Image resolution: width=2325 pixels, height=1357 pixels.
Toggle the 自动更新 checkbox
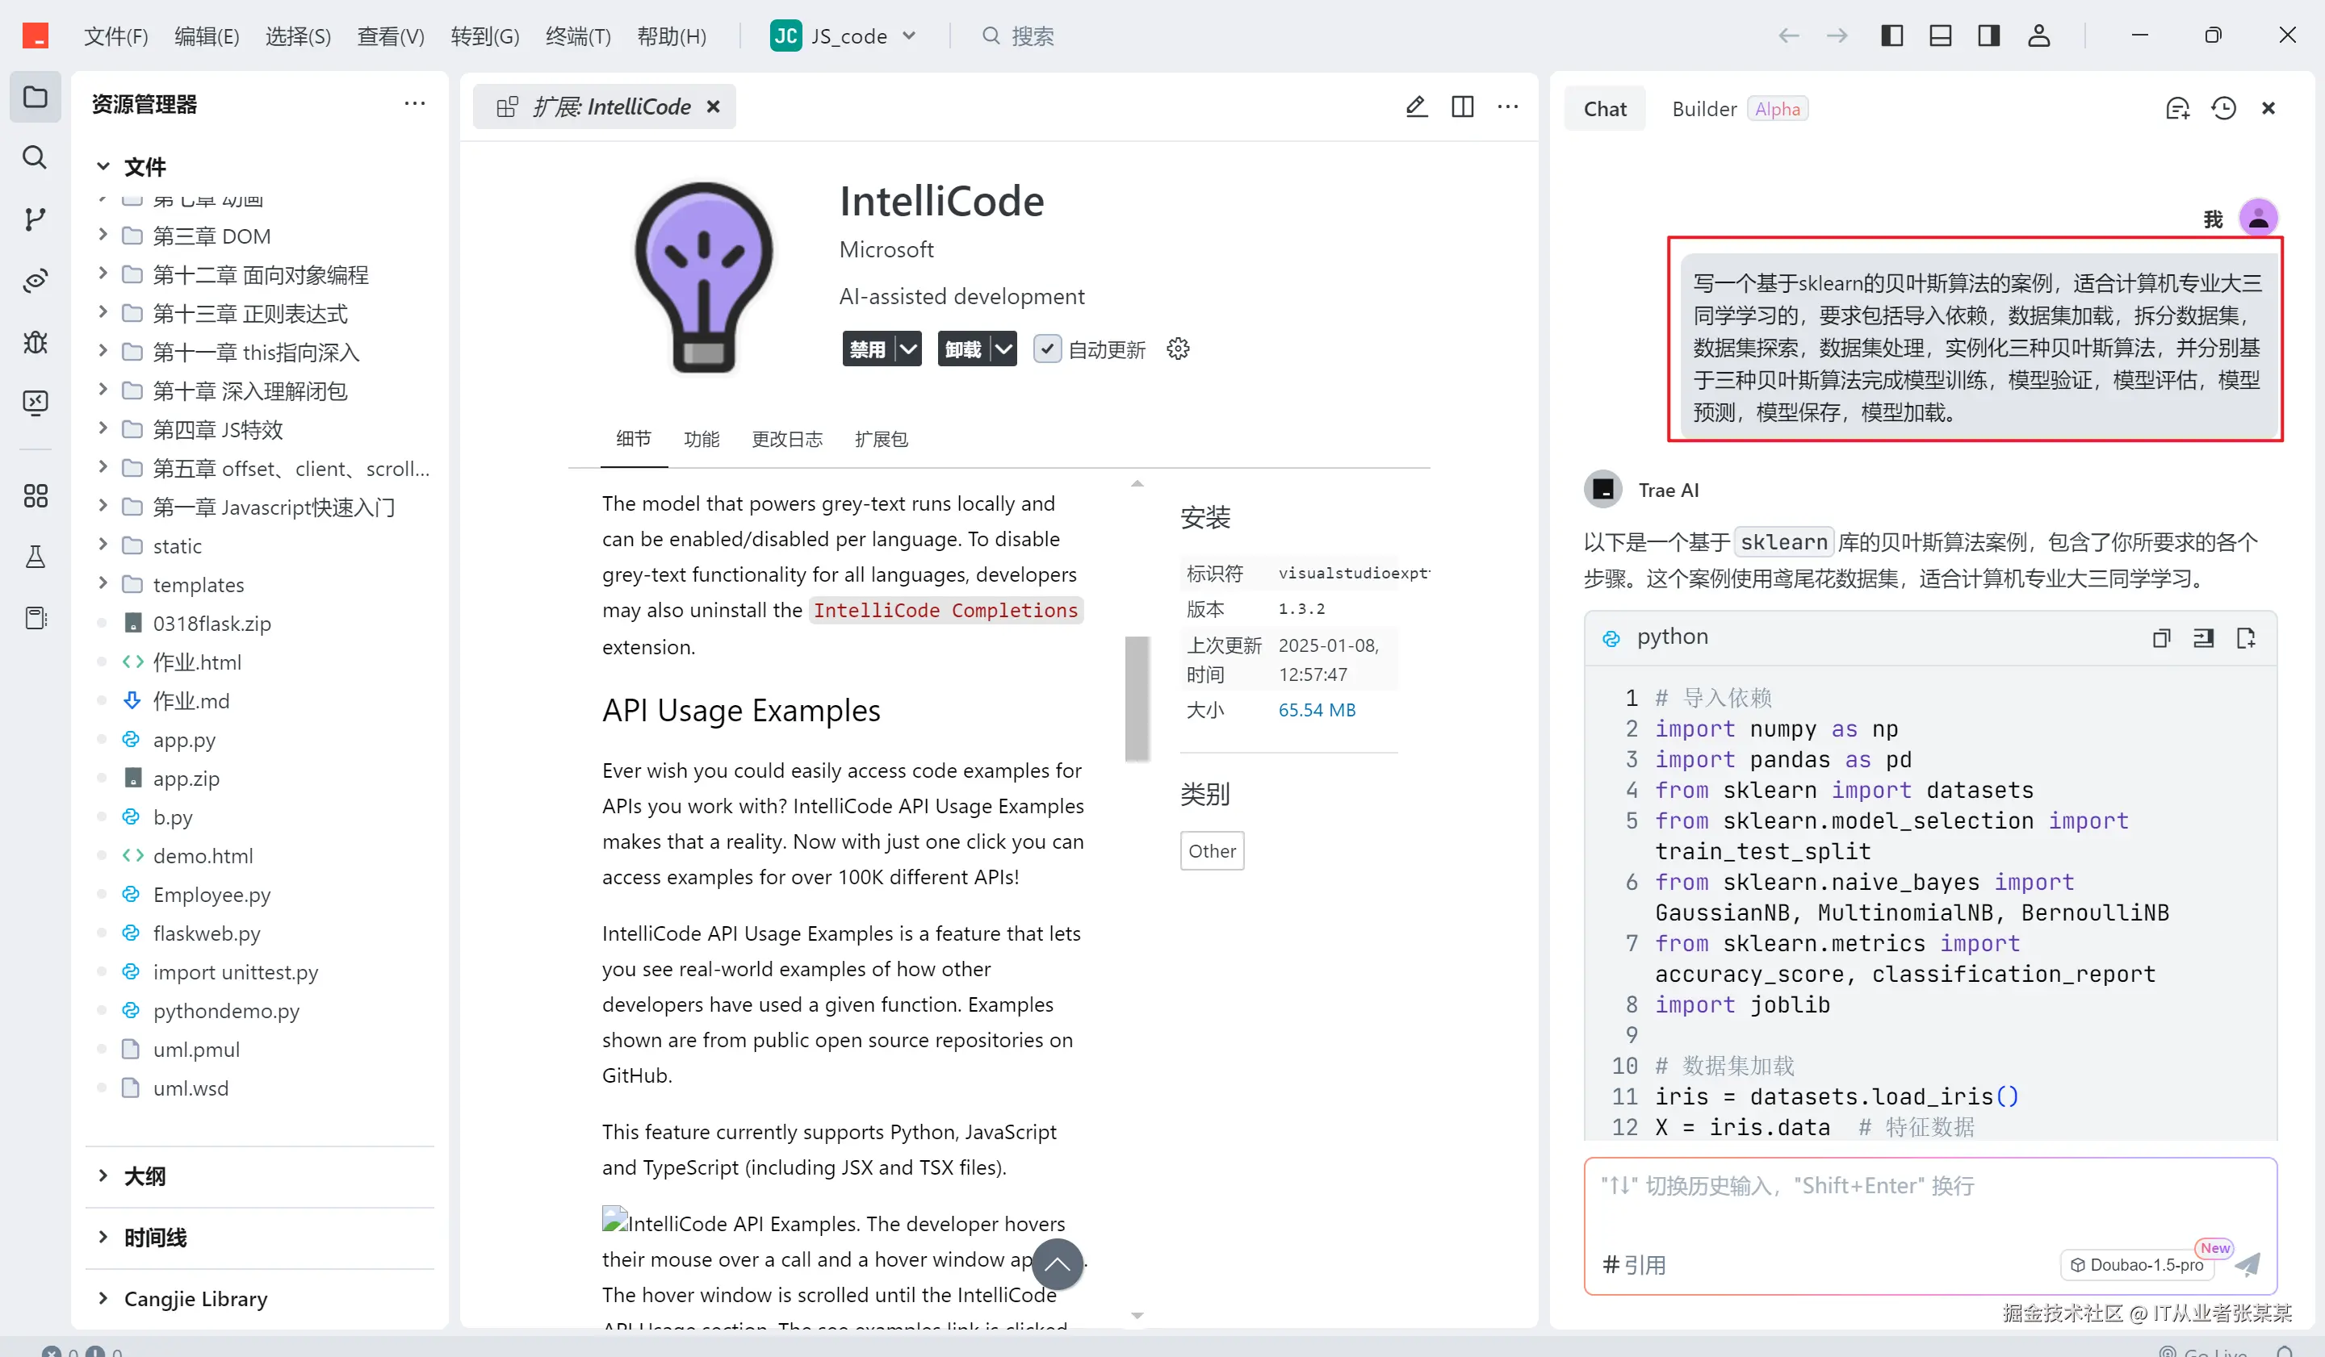click(1046, 349)
